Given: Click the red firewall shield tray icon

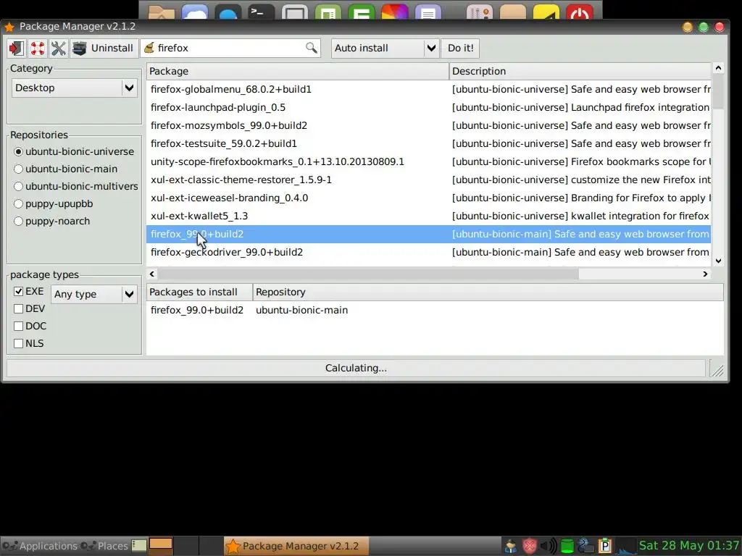Looking at the screenshot, I should point(530,546).
